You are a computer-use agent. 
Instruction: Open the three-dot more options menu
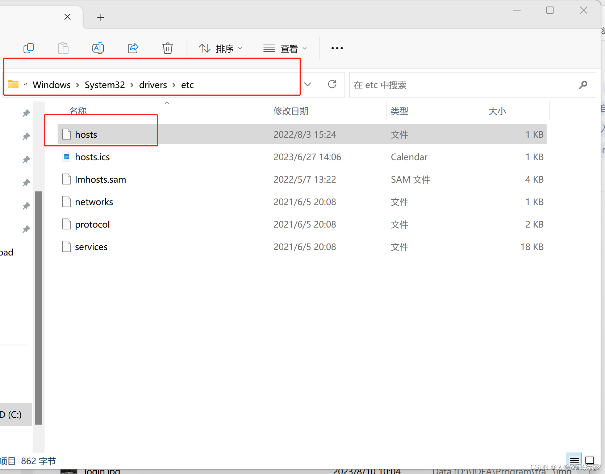[337, 48]
